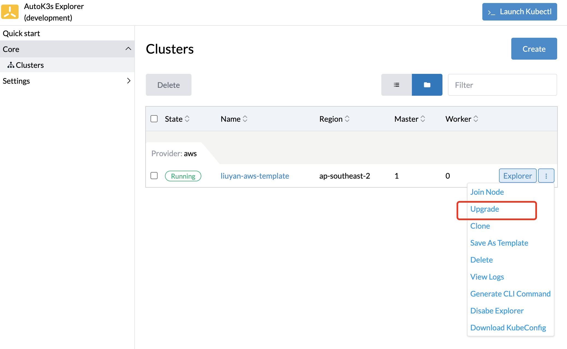This screenshot has height=349, width=567.
Task: Select Join Node from the actions menu
Action: [487, 192]
